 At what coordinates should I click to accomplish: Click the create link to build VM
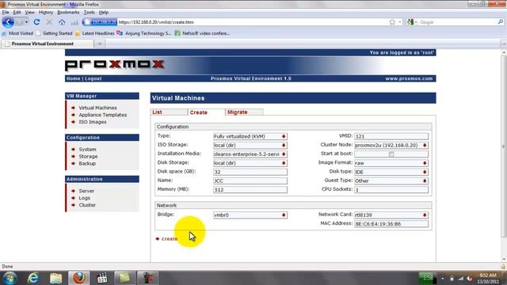(x=170, y=239)
